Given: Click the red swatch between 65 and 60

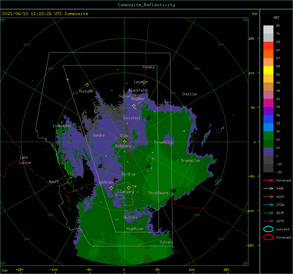Looking at the screenshot, I should click(x=268, y=46).
